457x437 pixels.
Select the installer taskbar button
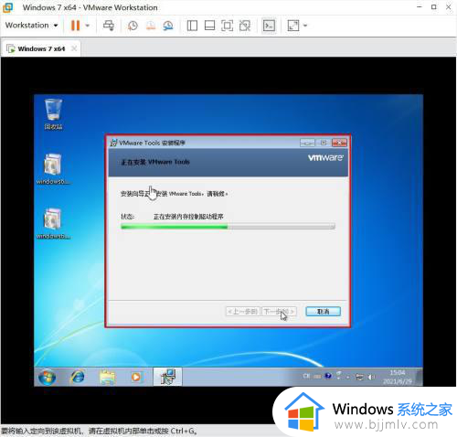[x=167, y=377]
